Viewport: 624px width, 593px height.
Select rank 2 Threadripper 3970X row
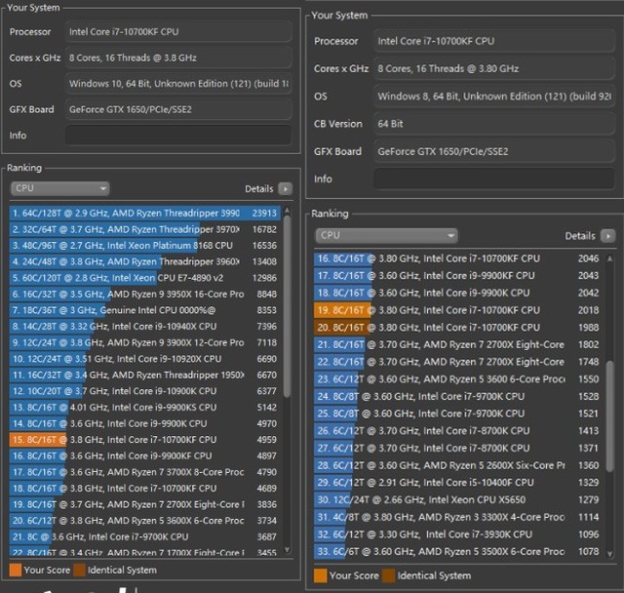tap(145, 229)
